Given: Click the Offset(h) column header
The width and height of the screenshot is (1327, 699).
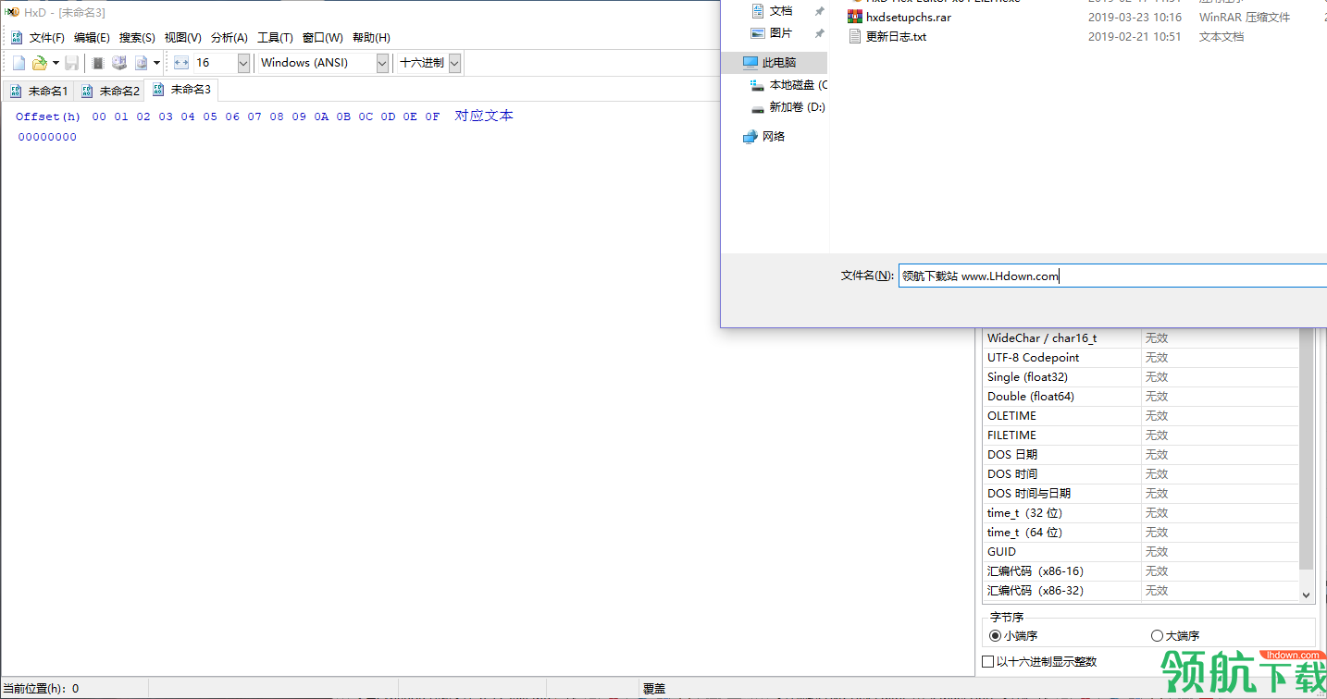Looking at the screenshot, I should [x=48, y=116].
